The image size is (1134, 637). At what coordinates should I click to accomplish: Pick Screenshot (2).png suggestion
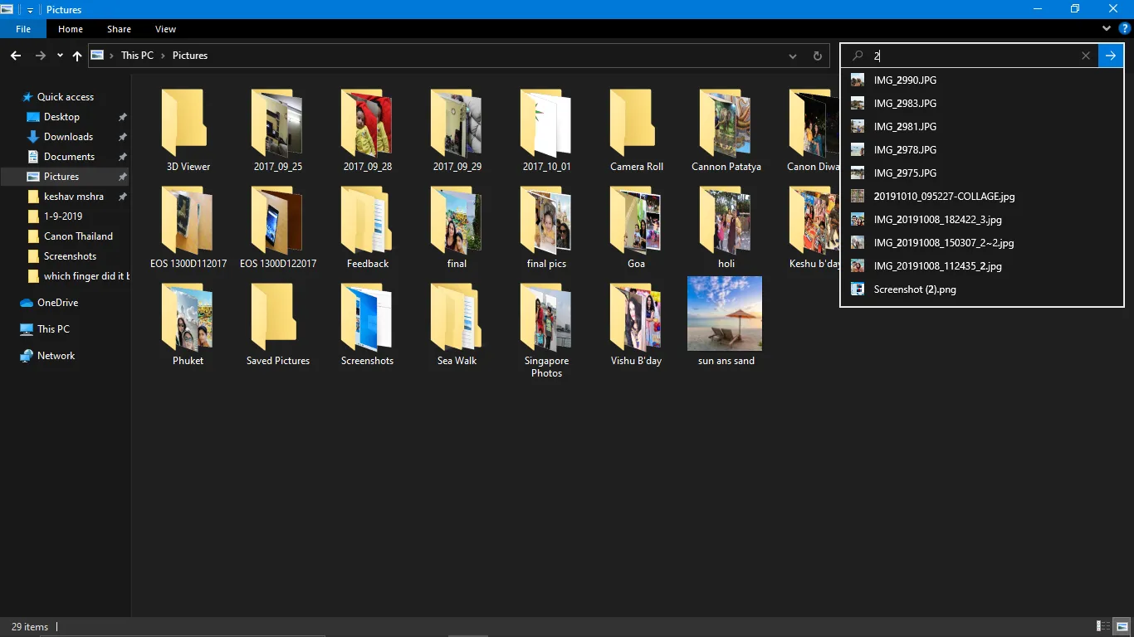982,289
